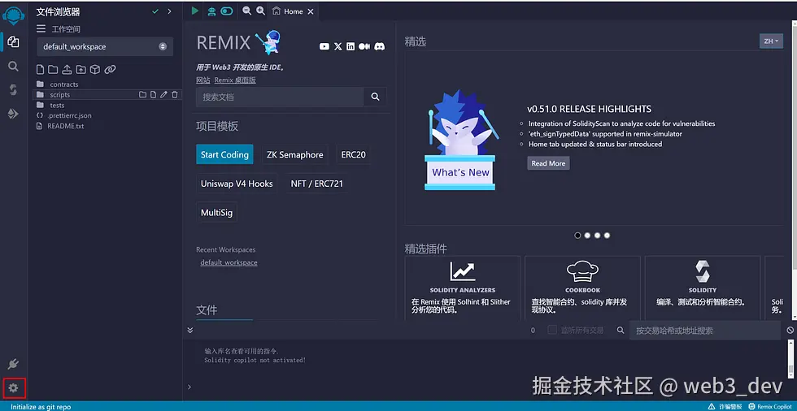This screenshot has height=411, width=797.
Task: Open Remix LinkedIn icon
Action: [351, 46]
